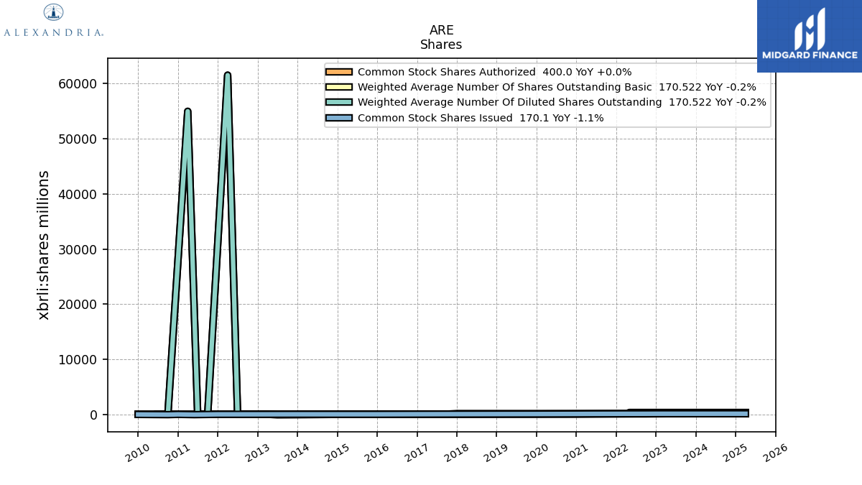The height and width of the screenshot is (485, 862).
Task: Click the teal Diluted Shares Outstanding legend swatch
Action: point(338,103)
